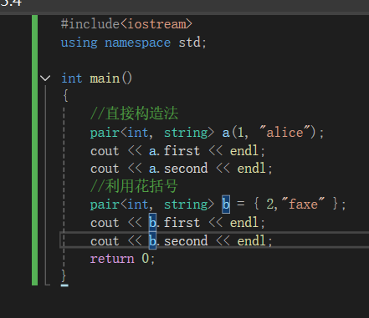
Task: Click 'std' in the using line
Action: pyautogui.click(x=189, y=43)
